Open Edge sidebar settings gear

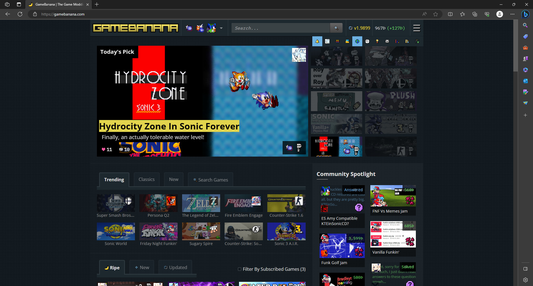(525, 280)
